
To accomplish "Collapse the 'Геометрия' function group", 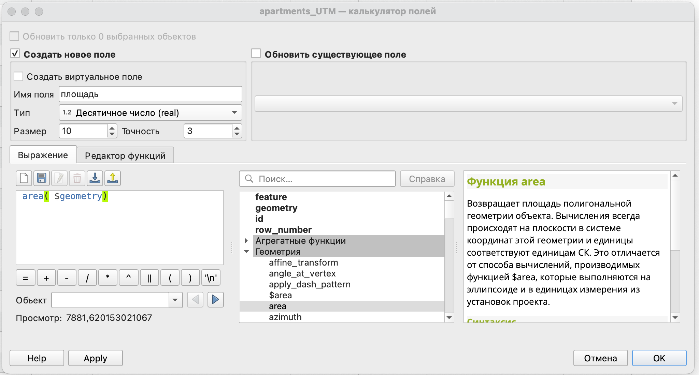I will pos(246,252).
